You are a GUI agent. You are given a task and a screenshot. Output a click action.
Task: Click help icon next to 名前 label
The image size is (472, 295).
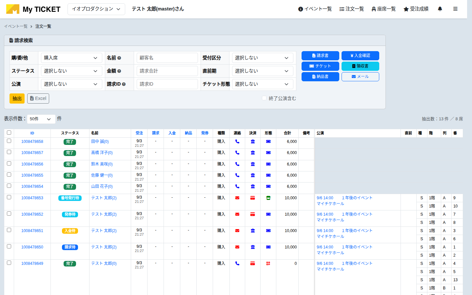pyautogui.click(x=119, y=58)
